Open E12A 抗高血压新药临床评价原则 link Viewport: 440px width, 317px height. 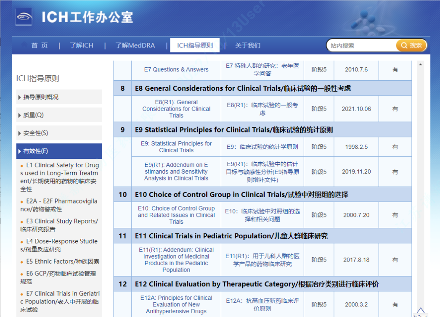[262, 304]
